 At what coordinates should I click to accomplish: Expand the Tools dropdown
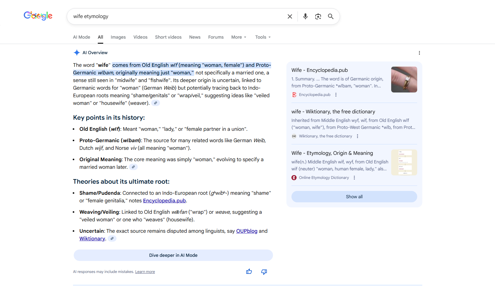point(263,37)
